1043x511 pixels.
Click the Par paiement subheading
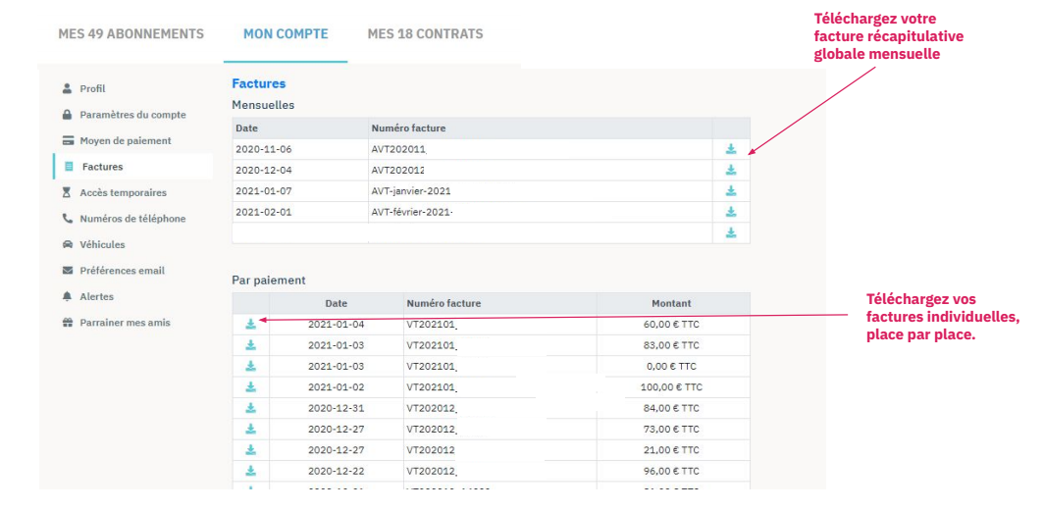(269, 281)
